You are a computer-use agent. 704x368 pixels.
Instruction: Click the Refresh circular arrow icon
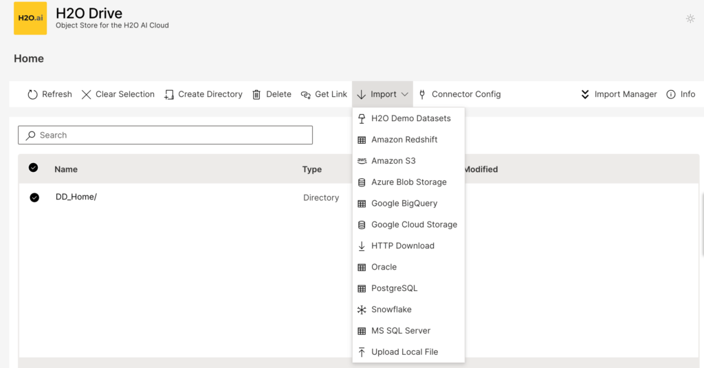click(32, 94)
